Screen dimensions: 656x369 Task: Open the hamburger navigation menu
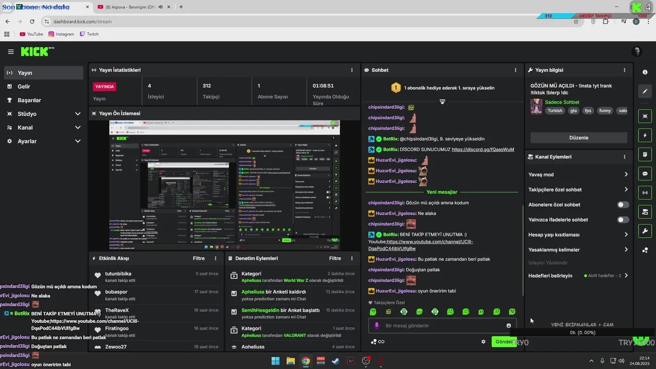tap(11, 52)
